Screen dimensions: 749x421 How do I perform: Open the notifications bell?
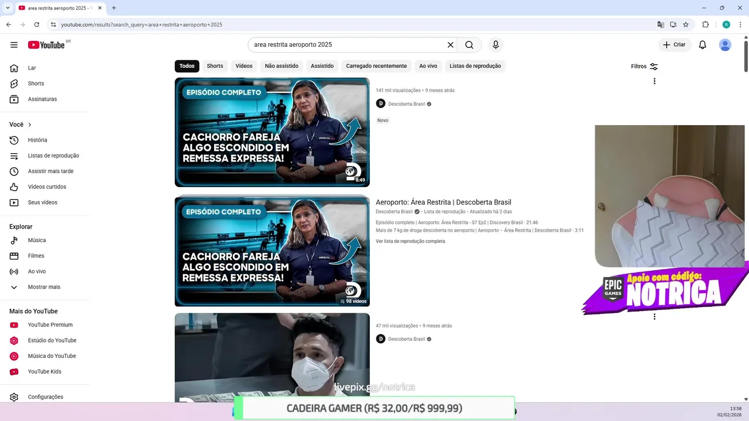click(703, 45)
